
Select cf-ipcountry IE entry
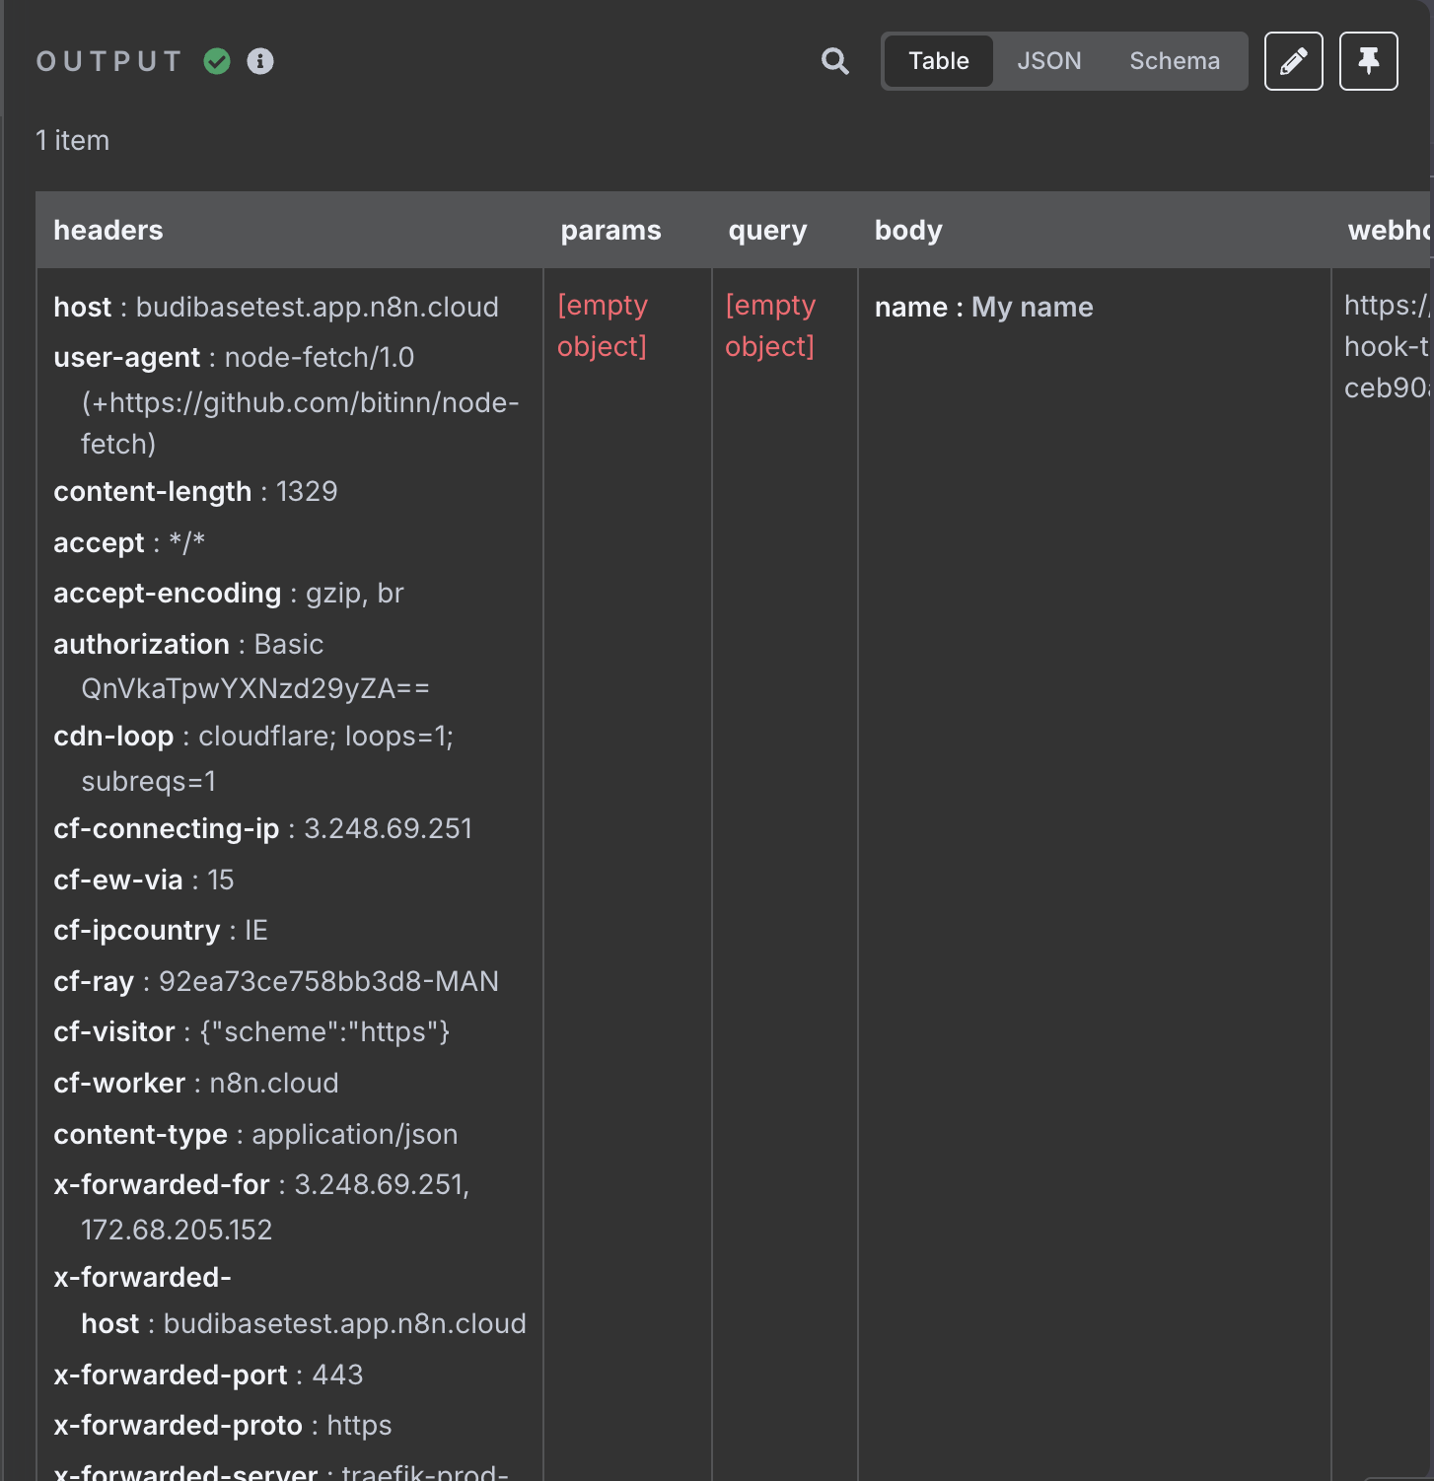point(161,930)
